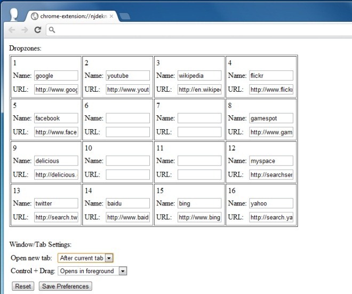The image size is (352, 294).
Task: Edit dropzone 15 URL field
Action: point(199,217)
